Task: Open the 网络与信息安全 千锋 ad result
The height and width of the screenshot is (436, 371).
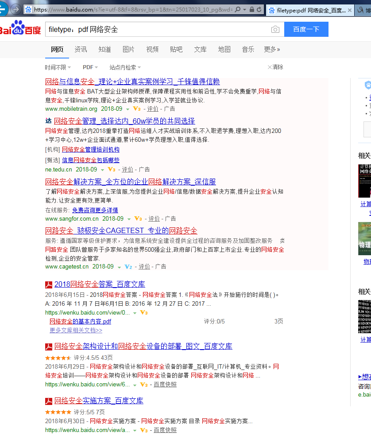Action: [x=132, y=82]
